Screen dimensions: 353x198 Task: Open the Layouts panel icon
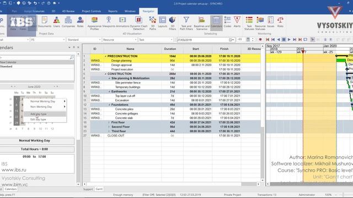coord(162,22)
